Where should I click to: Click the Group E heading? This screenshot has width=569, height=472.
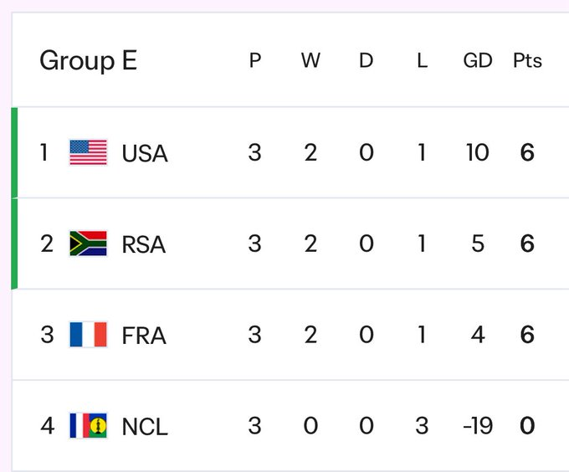pyautogui.click(x=88, y=61)
